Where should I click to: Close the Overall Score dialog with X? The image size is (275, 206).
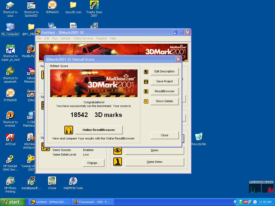point(178,59)
